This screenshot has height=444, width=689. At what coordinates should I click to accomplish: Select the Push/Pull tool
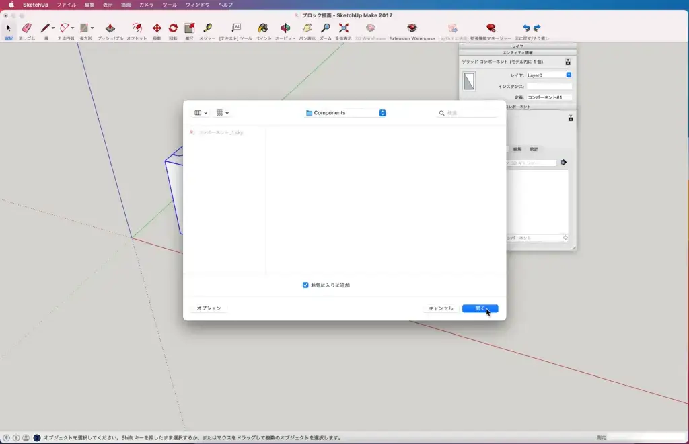pyautogui.click(x=110, y=28)
